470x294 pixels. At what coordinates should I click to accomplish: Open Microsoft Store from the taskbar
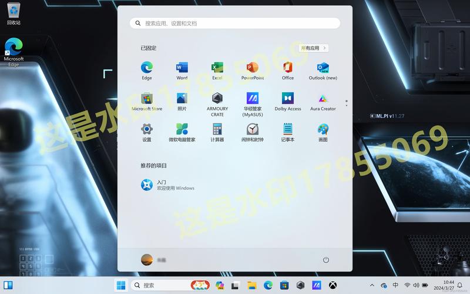(x=284, y=285)
